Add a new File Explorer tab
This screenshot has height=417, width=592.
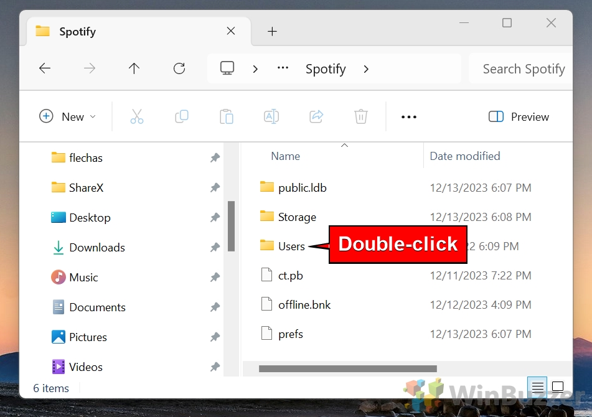272,31
